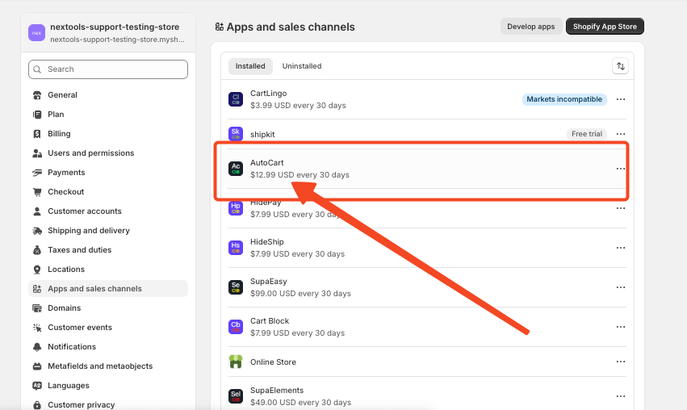This screenshot has width=687, height=410.
Task: Open the three-dot menu for SupaEasy
Action: click(x=620, y=287)
